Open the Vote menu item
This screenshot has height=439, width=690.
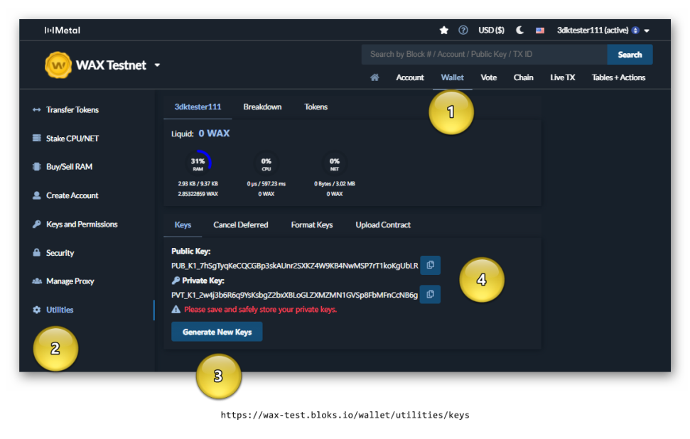(488, 77)
